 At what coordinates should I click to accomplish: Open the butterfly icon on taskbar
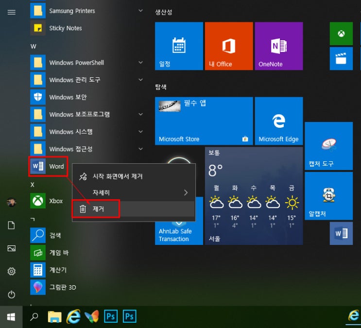click(92, 316)
